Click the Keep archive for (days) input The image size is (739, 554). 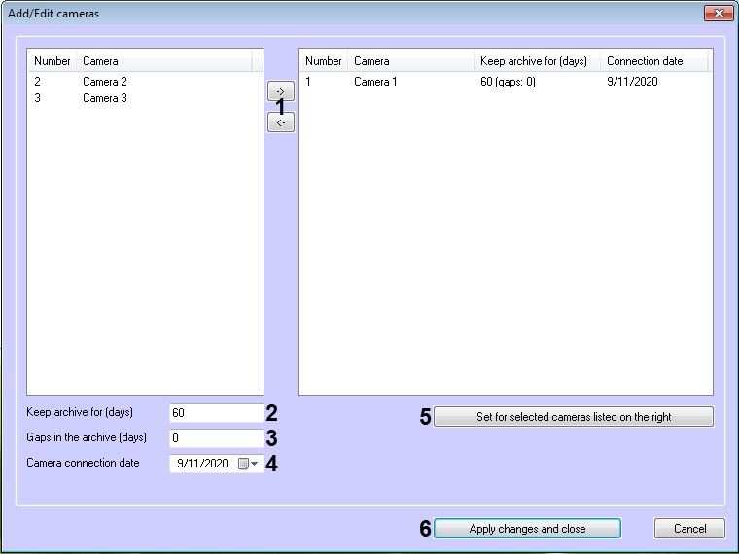point(216,413)
